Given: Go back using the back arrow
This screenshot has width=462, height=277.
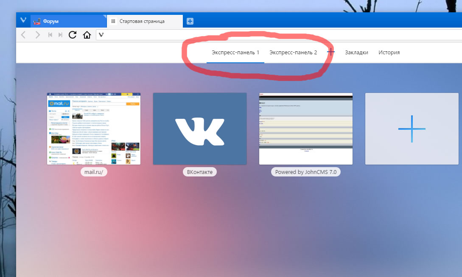Looking at the screenshot, I should point(23,35).
